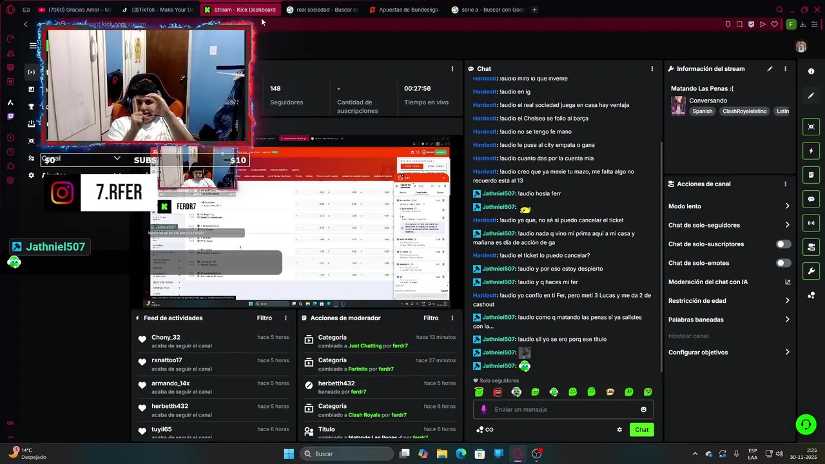
Task: Open the Opera GX browser search icon
Action: (779, 10)
